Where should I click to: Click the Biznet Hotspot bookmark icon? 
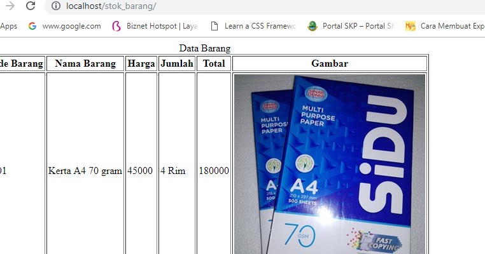point(116,26)
